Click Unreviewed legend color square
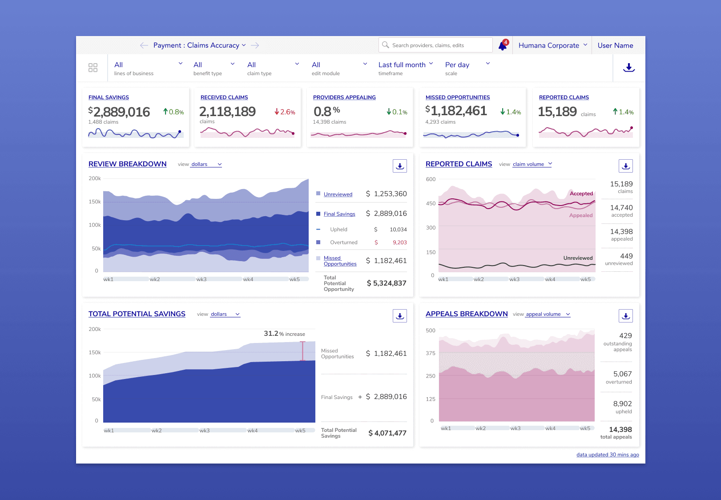 [318, 194]
